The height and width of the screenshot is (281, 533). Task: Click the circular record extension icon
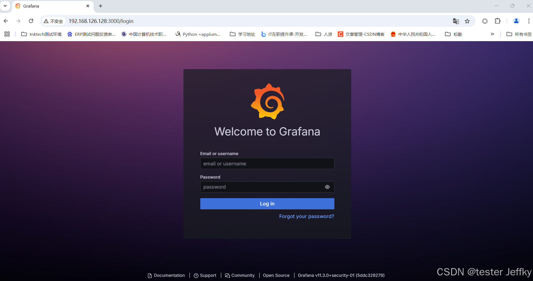pyautogui.click(x=485, y=21)
